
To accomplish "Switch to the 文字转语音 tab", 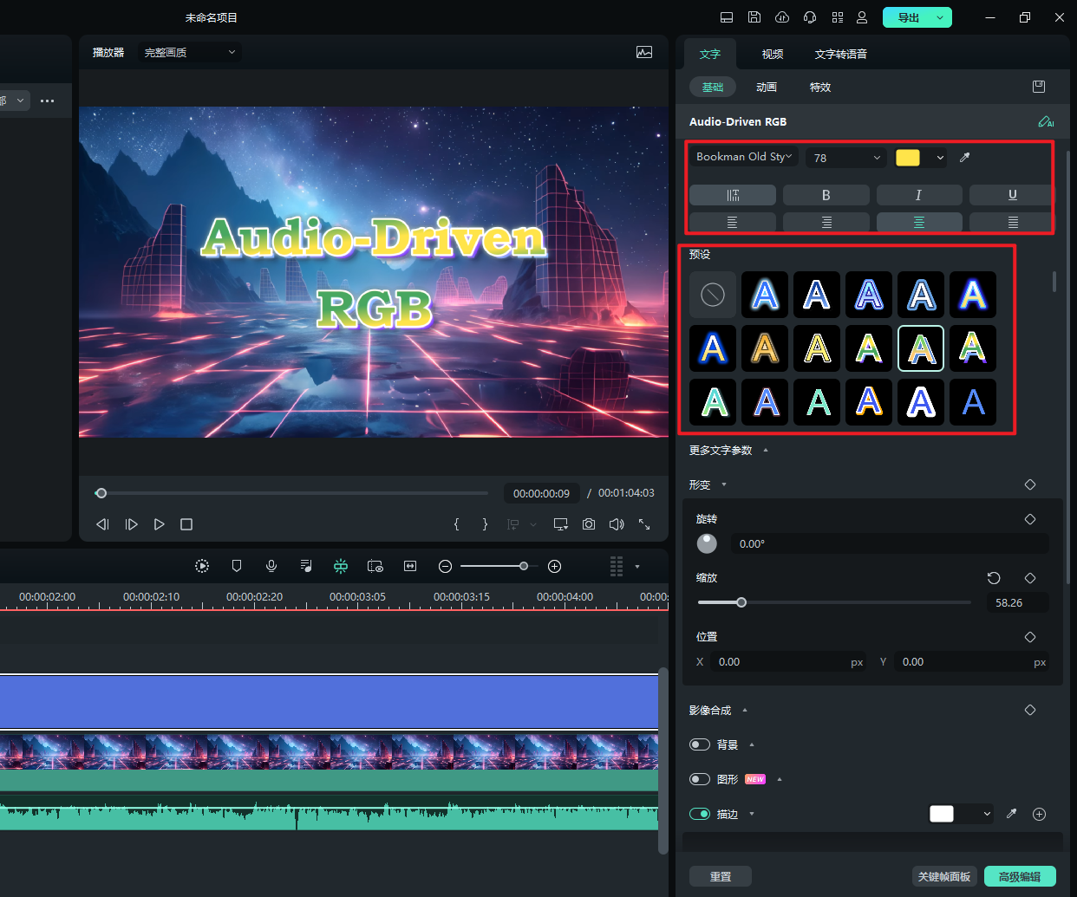I will coord(840,54).
